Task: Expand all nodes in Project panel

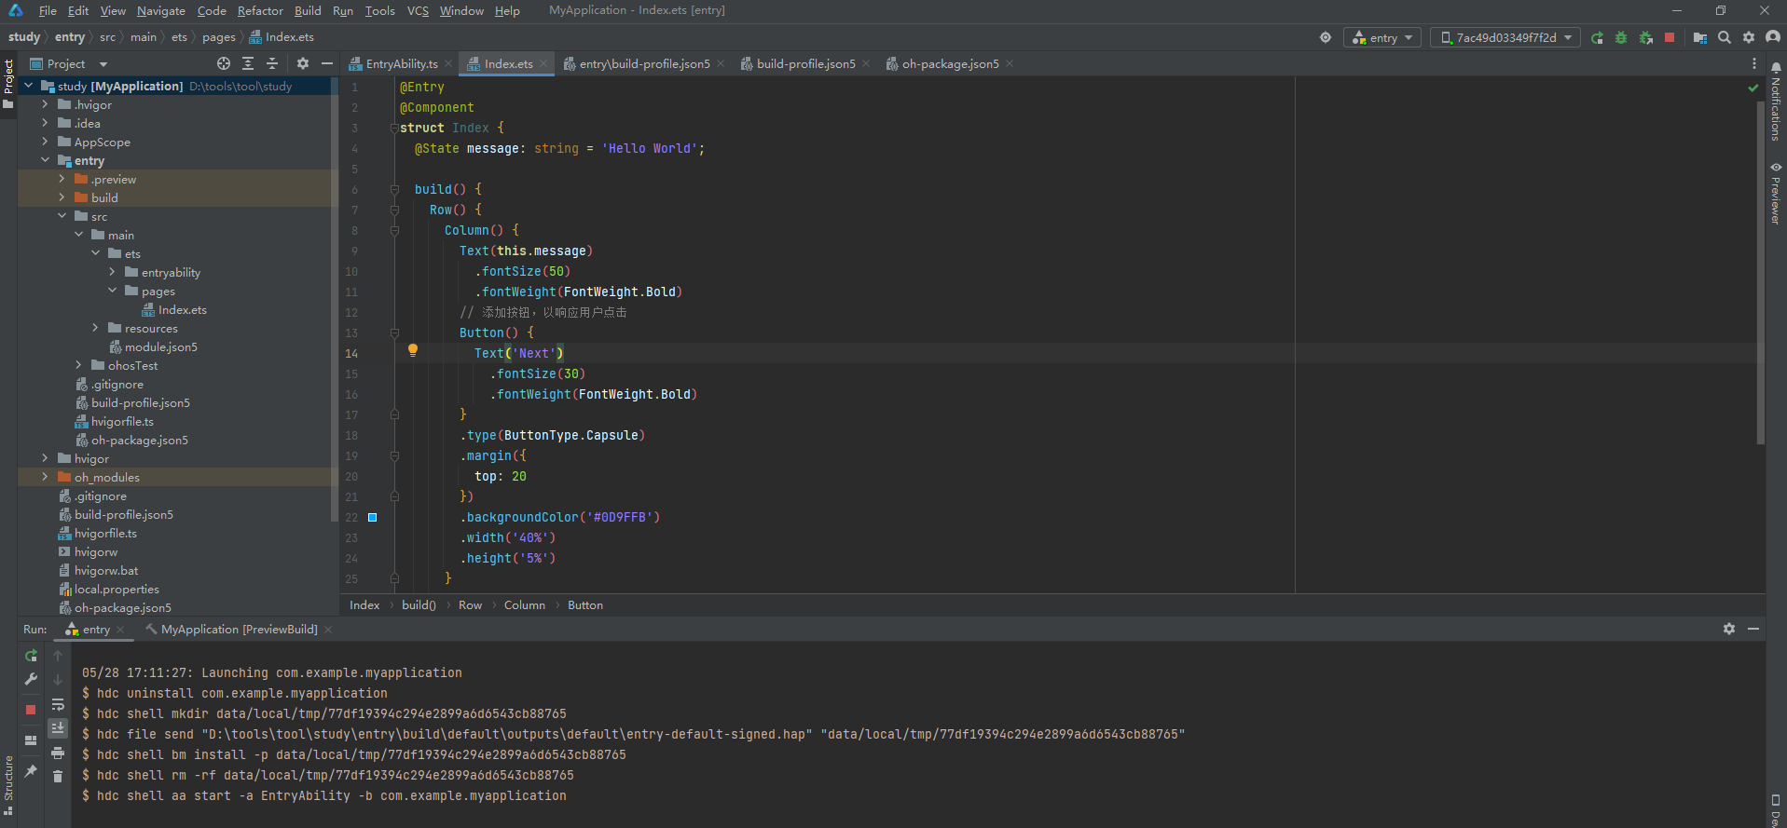Action: (248, 63)
